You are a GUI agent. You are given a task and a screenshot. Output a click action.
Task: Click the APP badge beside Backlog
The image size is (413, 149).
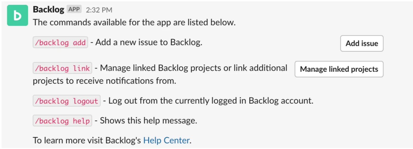[x=74, y=10]
